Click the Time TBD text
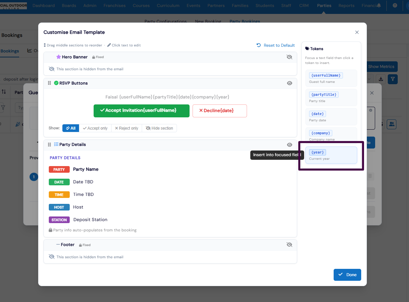This screenshot has width=409, height=302. pos(83,194)
